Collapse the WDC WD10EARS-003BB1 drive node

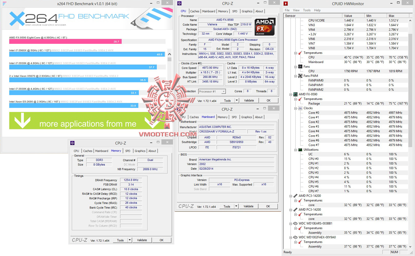pyautogui.click(x=291, y=224)
